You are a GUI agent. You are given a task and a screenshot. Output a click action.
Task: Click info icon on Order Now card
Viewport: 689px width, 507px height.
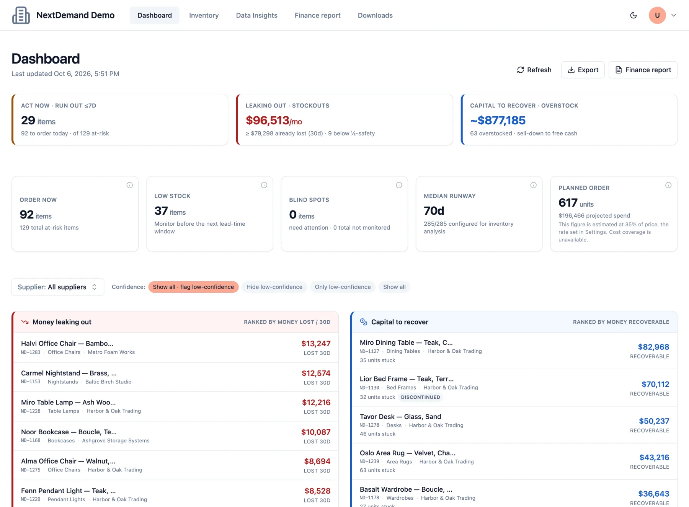click(x=130, y=185)
